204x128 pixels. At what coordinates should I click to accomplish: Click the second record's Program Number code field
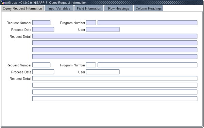coord(91,65)
